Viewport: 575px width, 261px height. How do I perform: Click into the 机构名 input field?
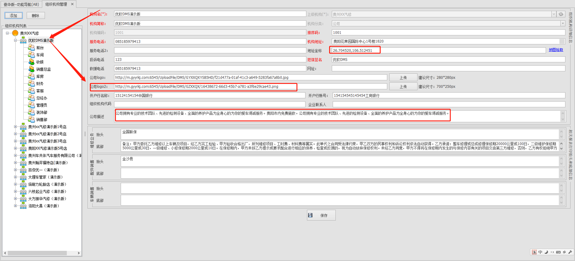(210, 14)
